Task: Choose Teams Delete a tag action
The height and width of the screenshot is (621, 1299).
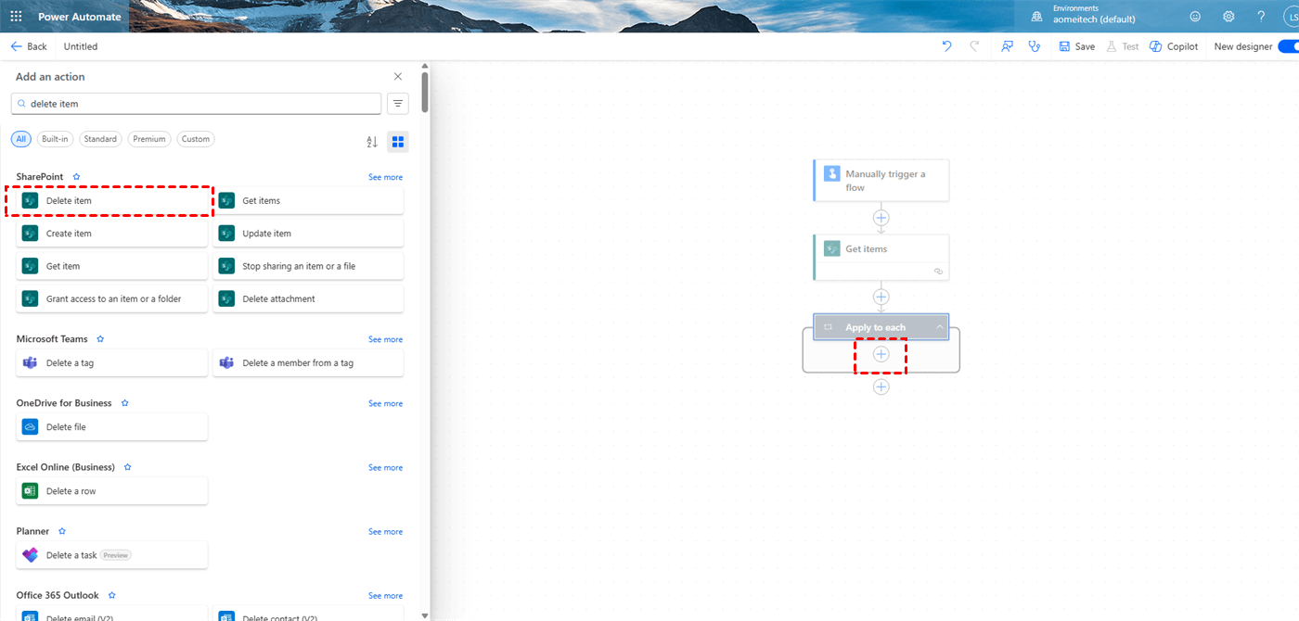Action: click(x=112, y=363)
